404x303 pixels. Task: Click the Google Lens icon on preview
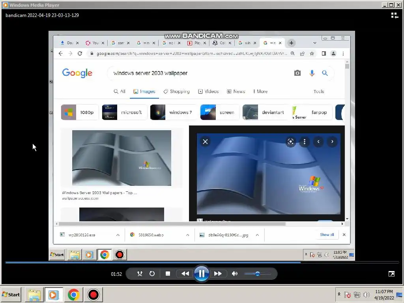coord(291,142)
